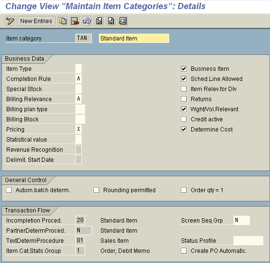Click the Copy As icon in toolbar
This screenshot has height=263, width=270.
click(62, 21)
